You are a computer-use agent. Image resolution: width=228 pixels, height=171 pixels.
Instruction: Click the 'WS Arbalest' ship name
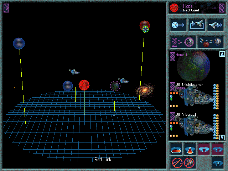186,115
